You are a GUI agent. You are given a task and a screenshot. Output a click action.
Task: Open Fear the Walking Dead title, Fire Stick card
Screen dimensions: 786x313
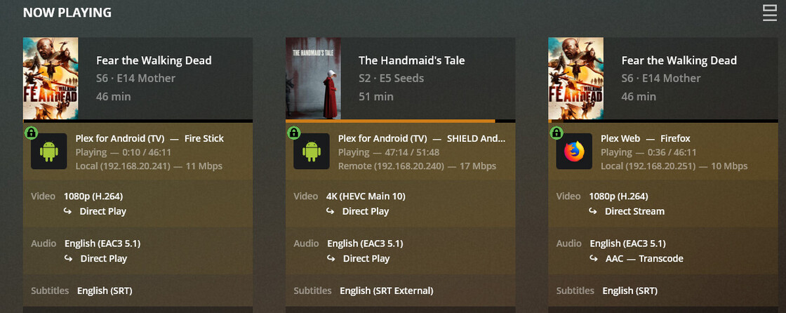coord(154,60)
